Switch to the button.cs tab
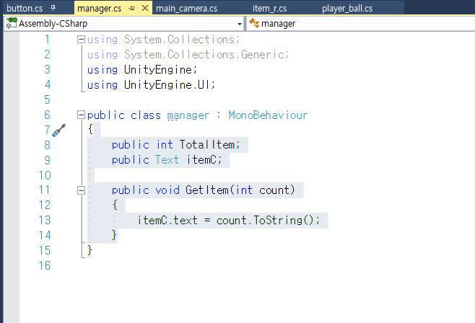Image resolution: width=475 pixels, height=323 pixels. point(25,9)
